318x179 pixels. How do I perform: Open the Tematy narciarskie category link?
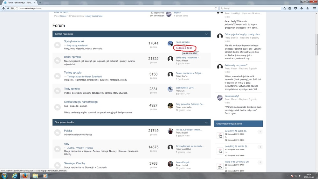click(93, 16)
